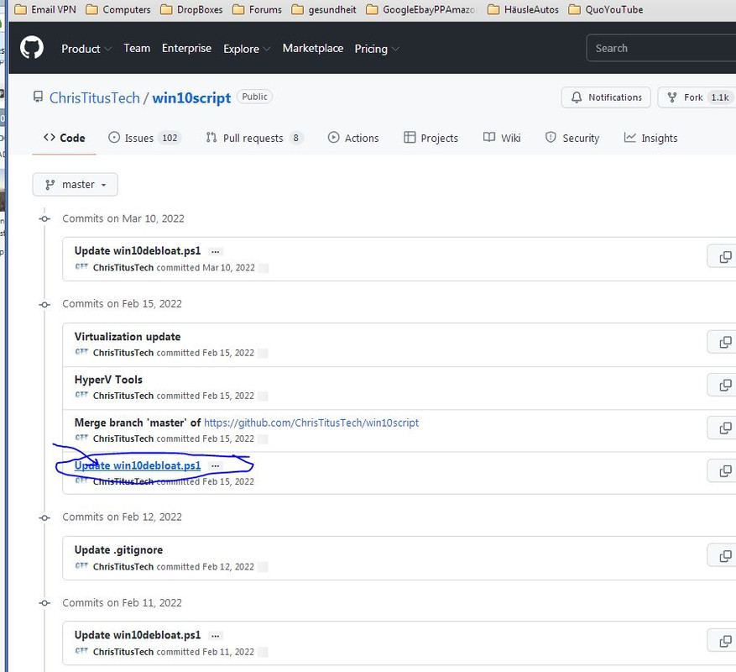The width and height of the screenshot is (736, 672).
Task: Switch to the Projects tab
Action: click(431, 138)
